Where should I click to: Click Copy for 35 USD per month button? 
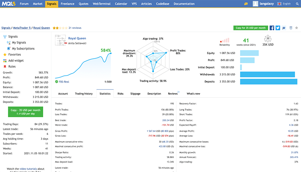251,28
